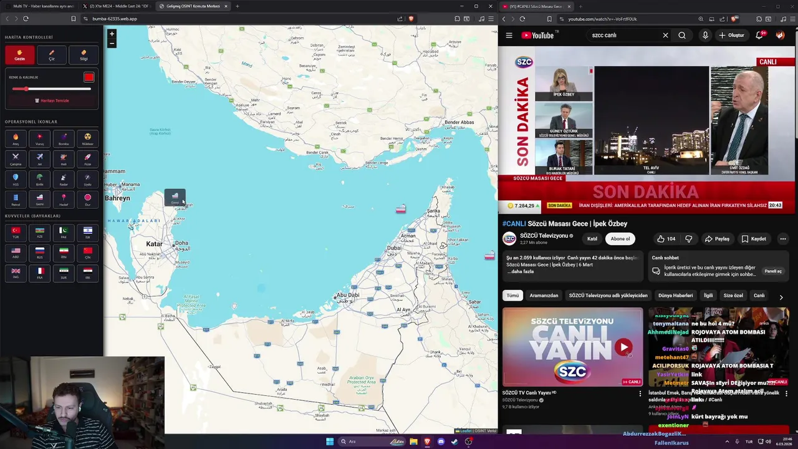Select the Petrol icon
Screen dimensions: 798x449
pos(16,200)
